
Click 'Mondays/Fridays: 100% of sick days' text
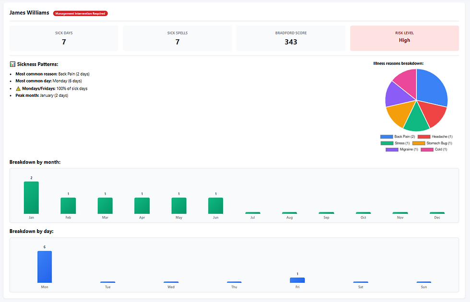coord(55,89)
